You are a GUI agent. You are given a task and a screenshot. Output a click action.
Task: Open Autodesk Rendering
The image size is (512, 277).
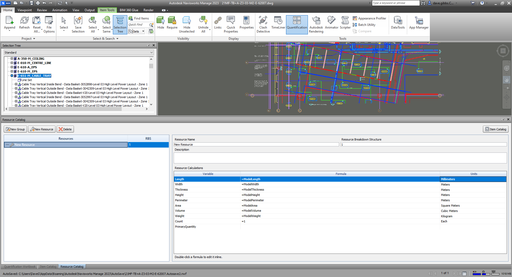click(316, 24)
